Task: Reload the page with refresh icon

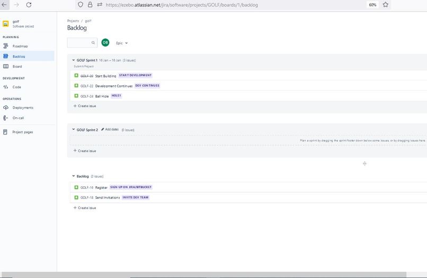Action: pos(29,5)
